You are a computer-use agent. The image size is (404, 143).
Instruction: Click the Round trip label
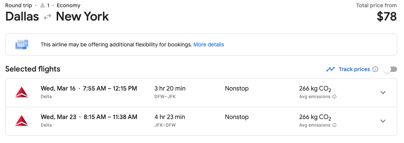18,5
